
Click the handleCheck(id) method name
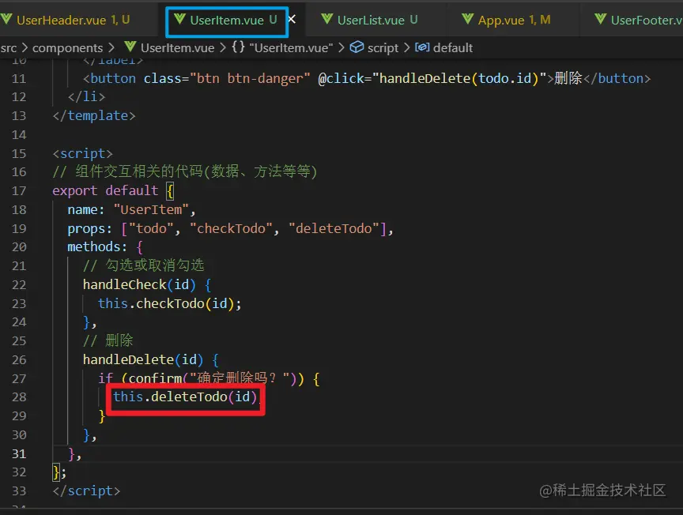(139, 284)
